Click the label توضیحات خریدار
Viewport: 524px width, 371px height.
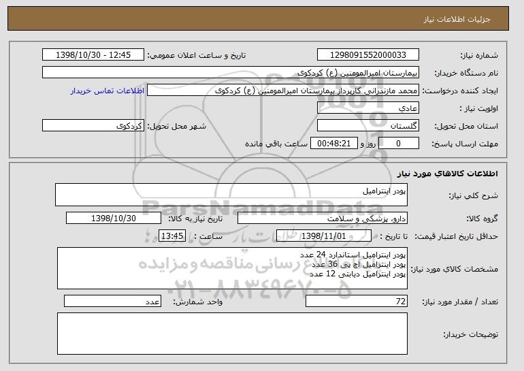471,334
